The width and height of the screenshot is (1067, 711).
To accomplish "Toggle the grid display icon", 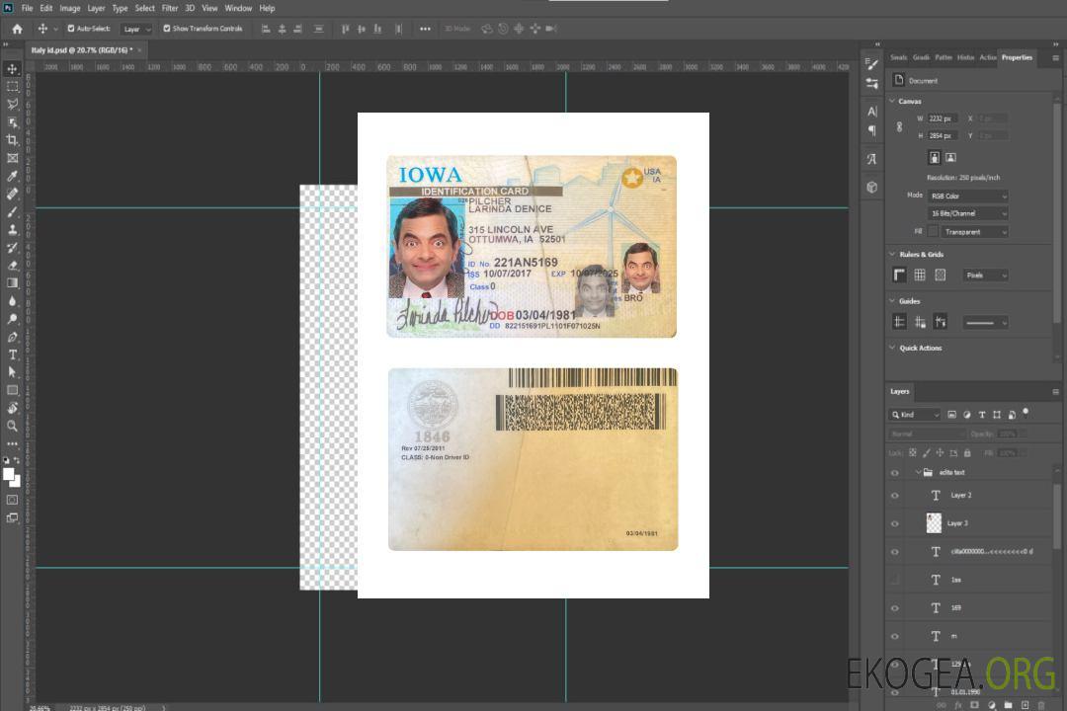I will tap(919, 275).
